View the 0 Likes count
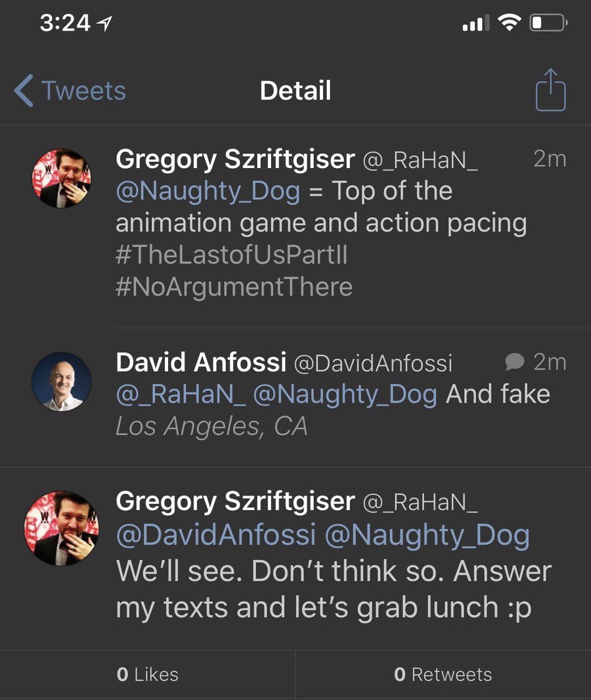The width and height of the screenshot is (591, 700). (147, 674)
